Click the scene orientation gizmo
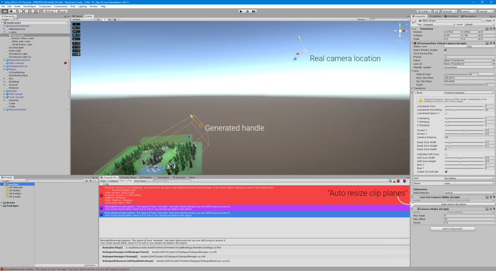Screen dimensions: 496x271 click(400, 31)
